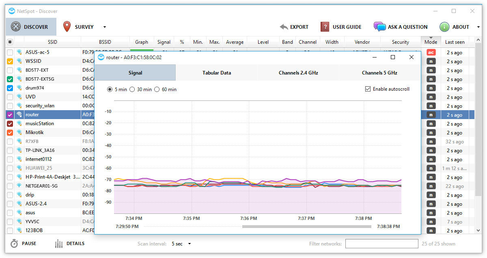The image size is (487, 258).
Task: Click the Export arrow icon
Action: (x=284, y=27)
